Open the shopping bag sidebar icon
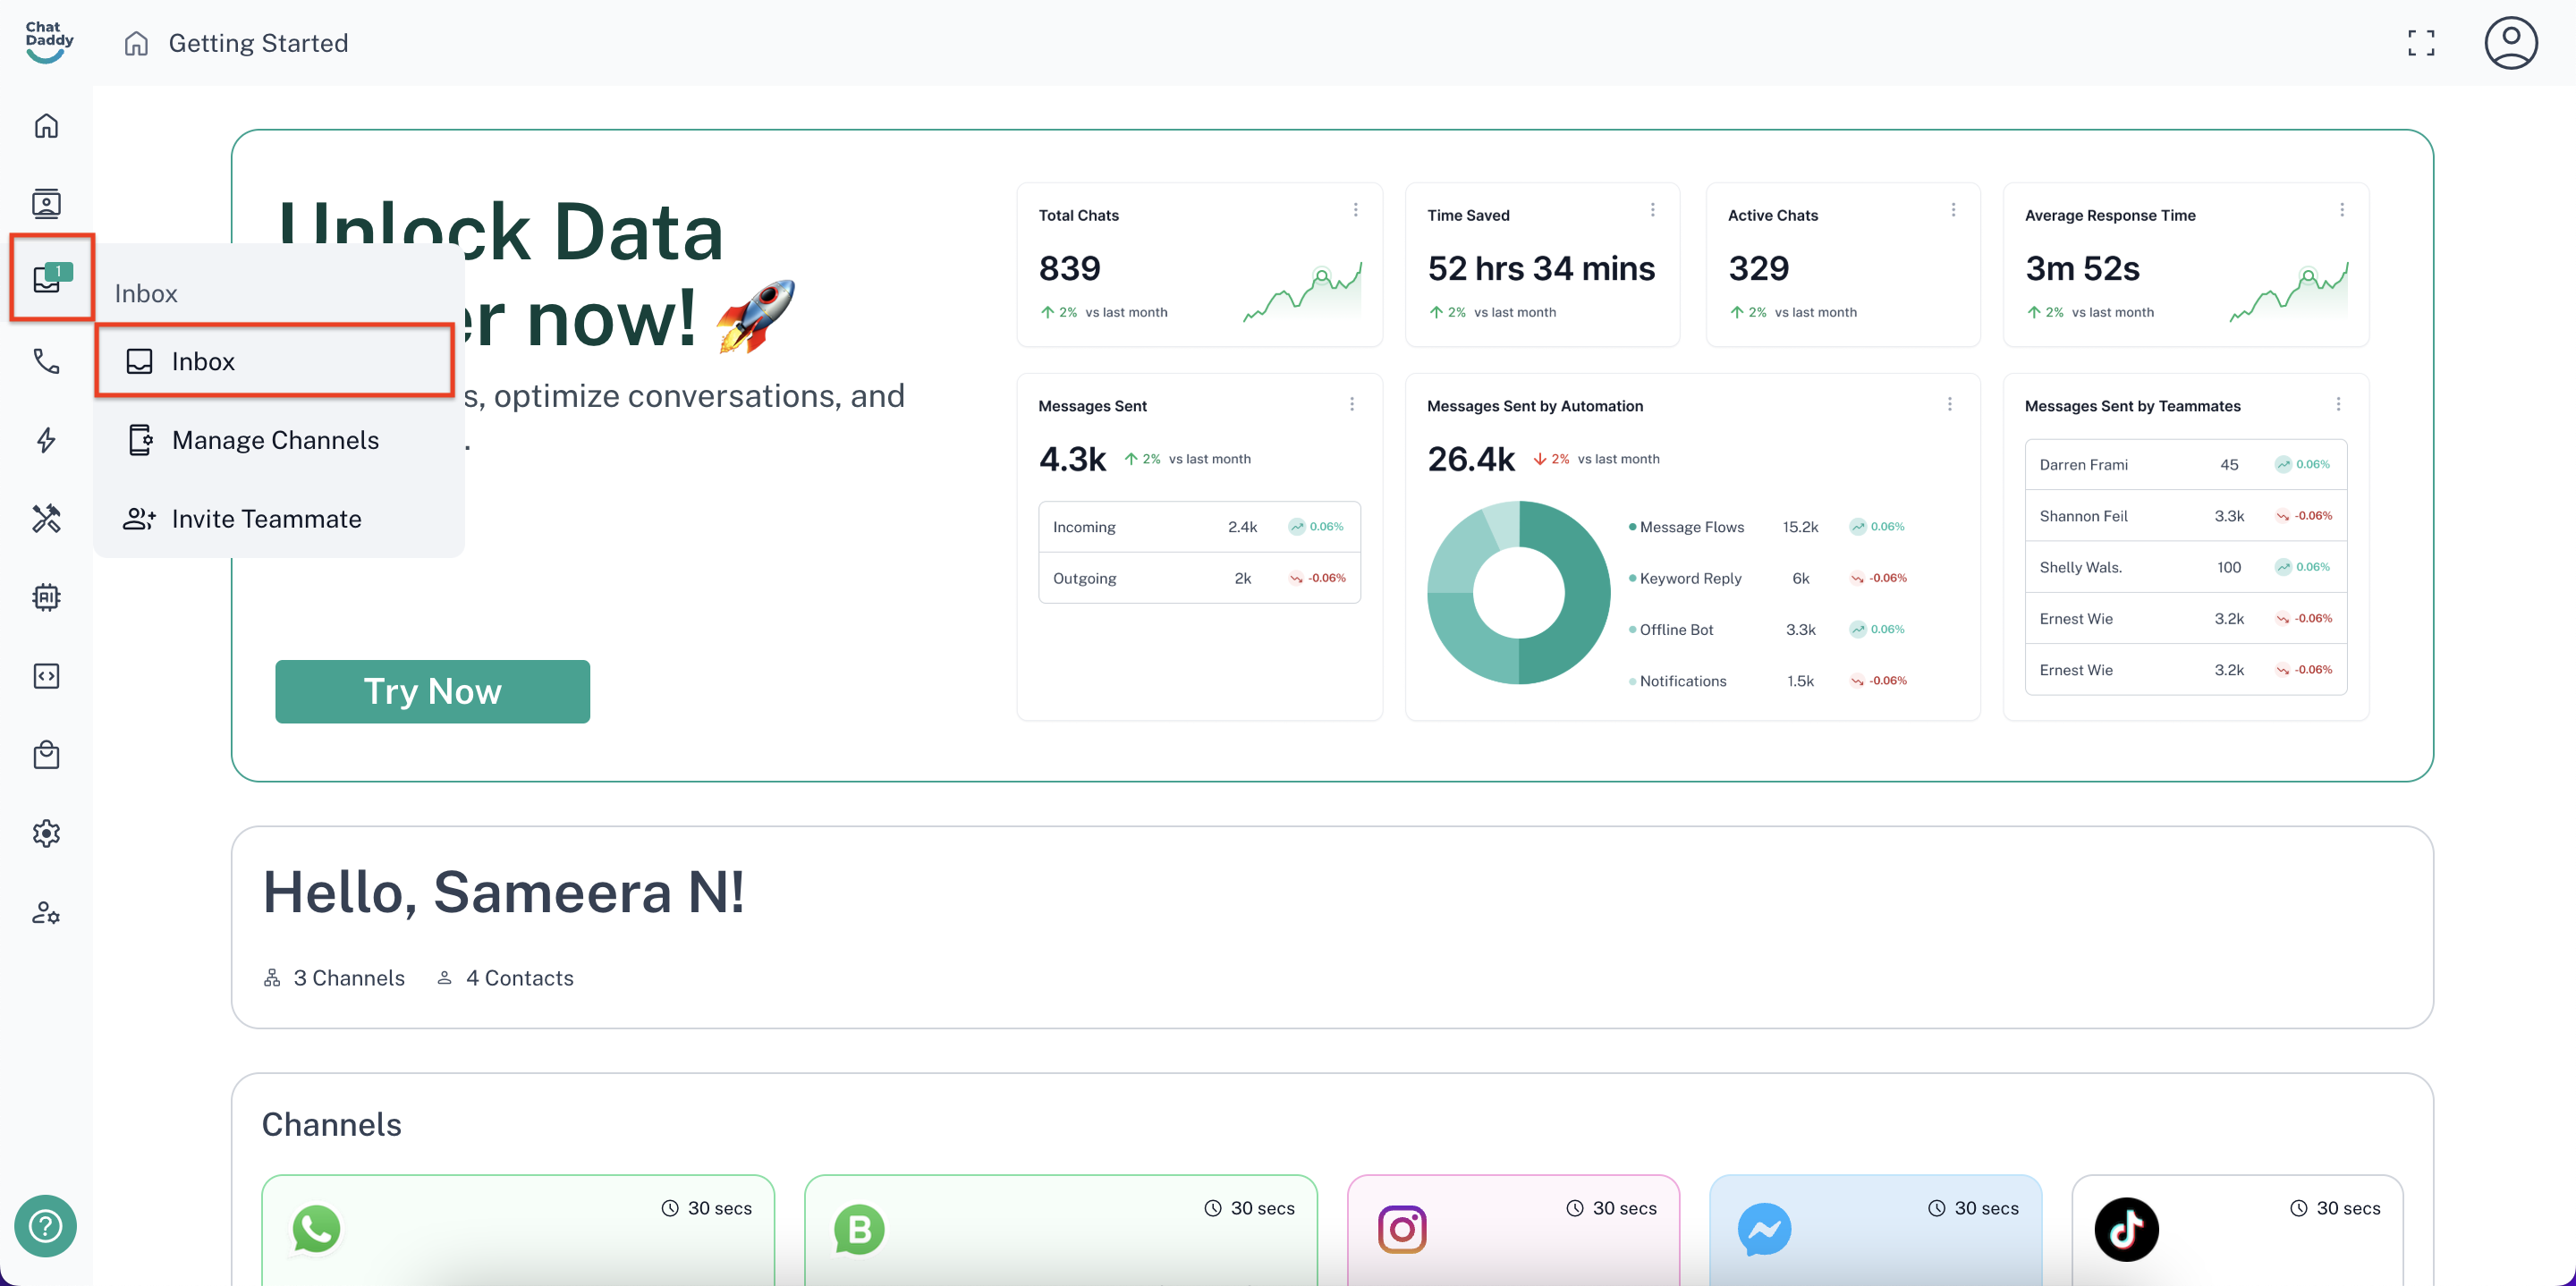The height and width of the screenshot is (1286, 2576). point(46,755)
